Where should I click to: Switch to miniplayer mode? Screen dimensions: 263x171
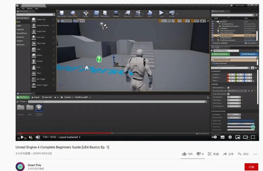pos(237,137)
